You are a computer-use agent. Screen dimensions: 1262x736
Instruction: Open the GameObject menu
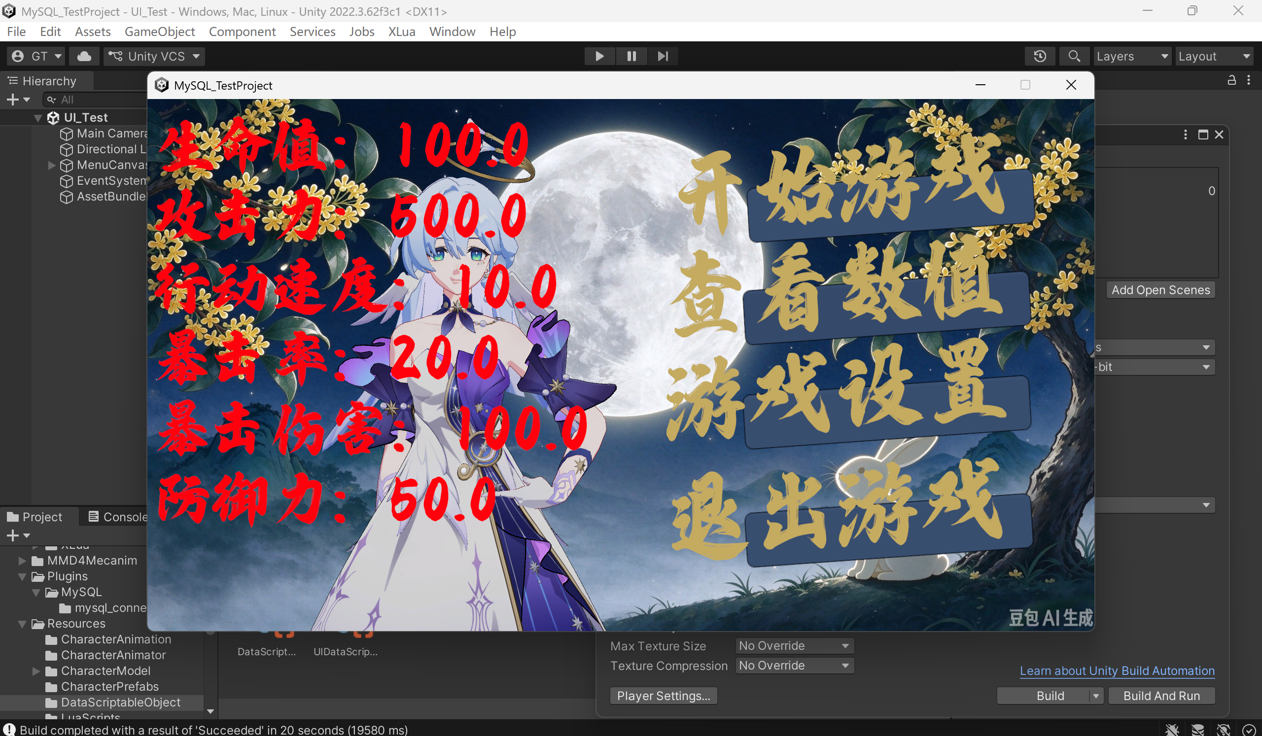159,32
